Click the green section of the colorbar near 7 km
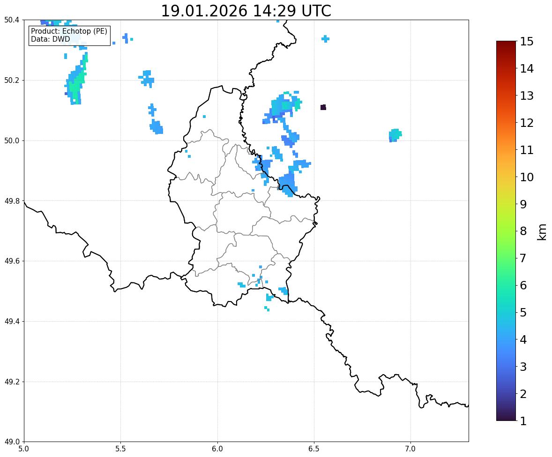 [506, 258]
